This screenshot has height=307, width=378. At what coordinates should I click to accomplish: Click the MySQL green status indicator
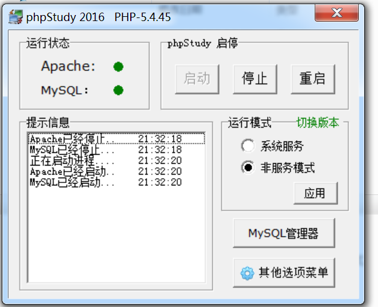coord(118,90)
